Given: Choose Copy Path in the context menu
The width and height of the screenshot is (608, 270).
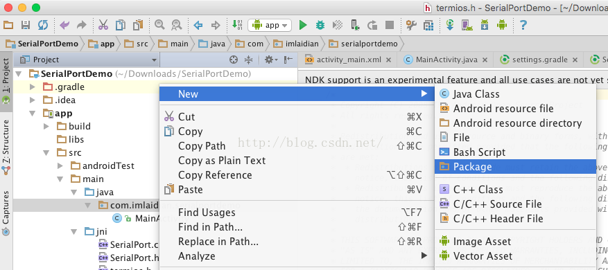Looking at the screenshot, I should pyautogui.click(x=297, y=146).
